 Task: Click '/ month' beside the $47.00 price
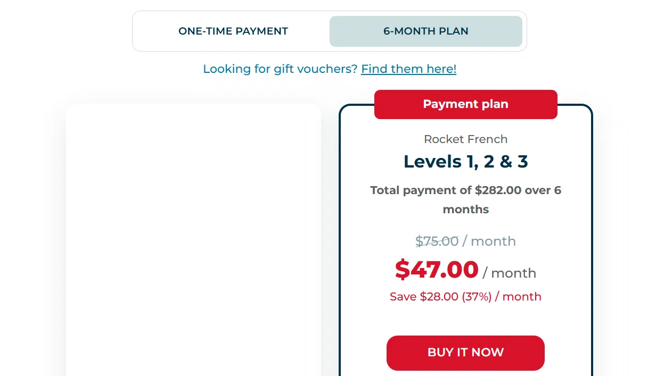coord(510,273)
